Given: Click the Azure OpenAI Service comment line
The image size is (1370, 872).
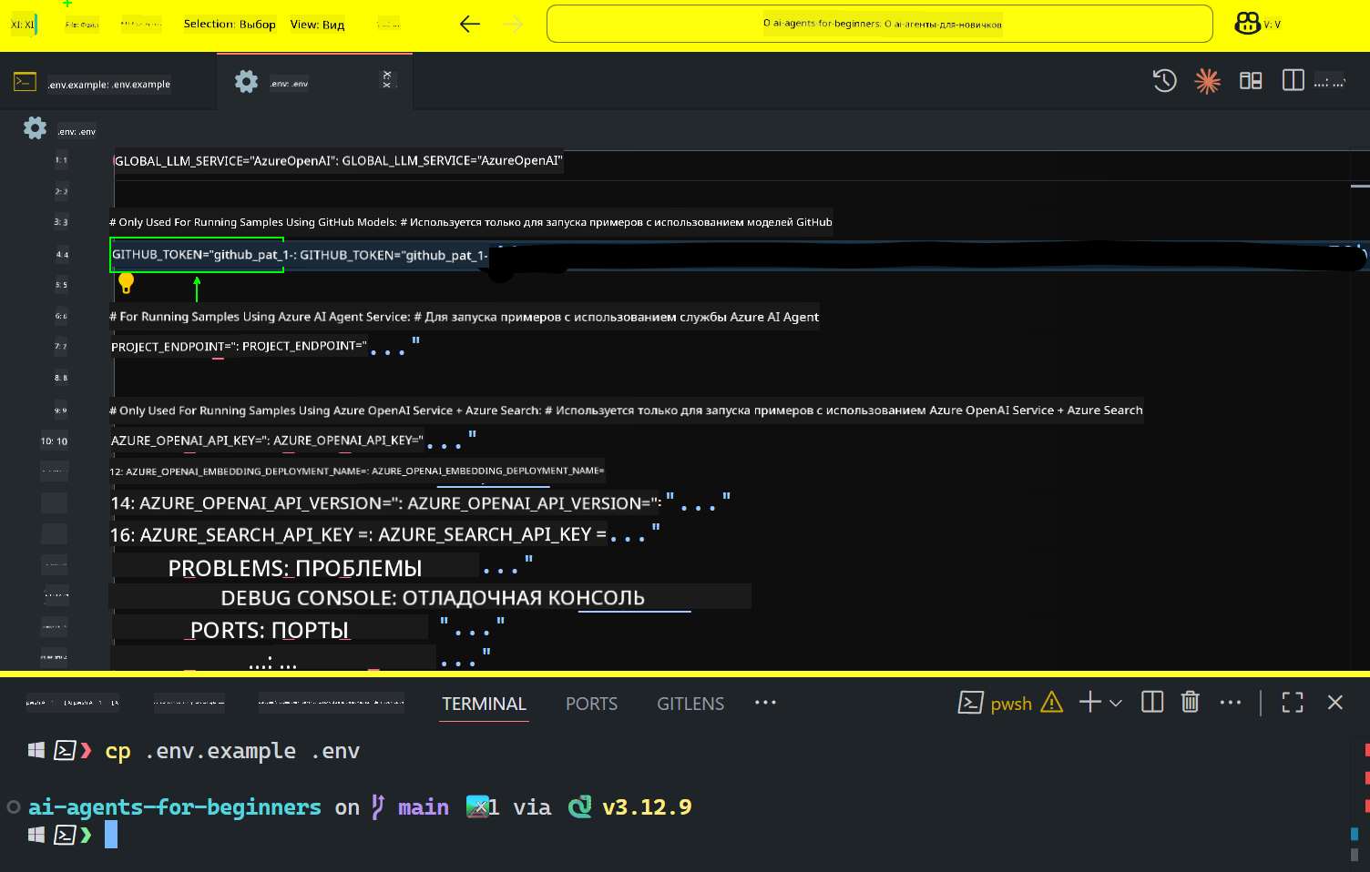Looking at the screenshot, I should click(x=626, y=411).
